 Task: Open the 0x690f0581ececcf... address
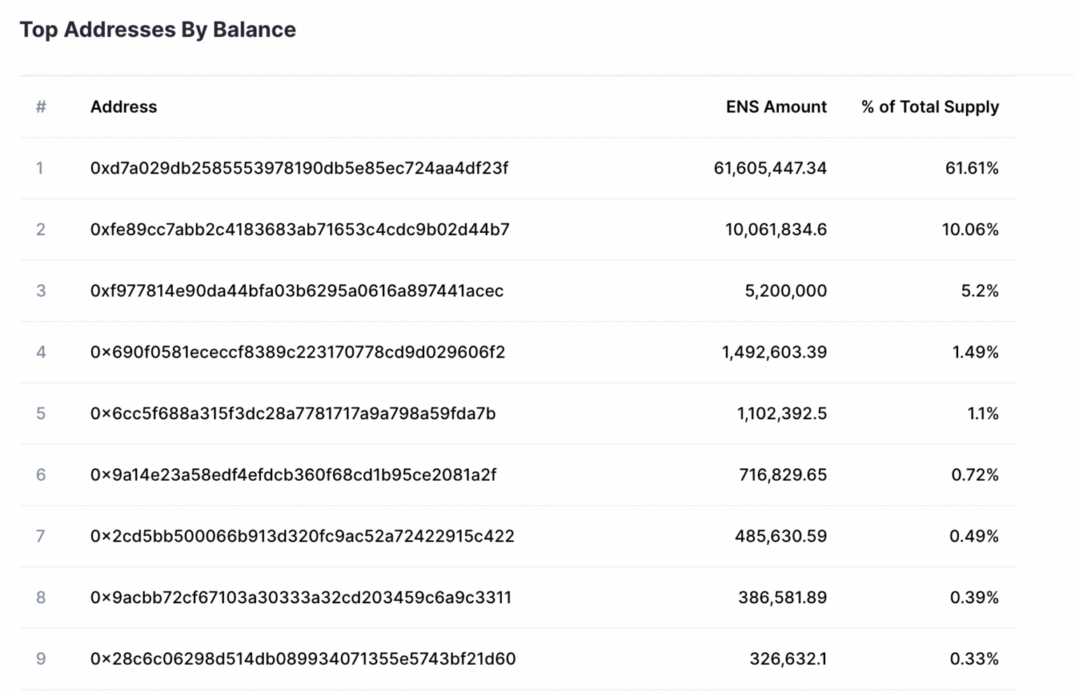coord(297,352)
